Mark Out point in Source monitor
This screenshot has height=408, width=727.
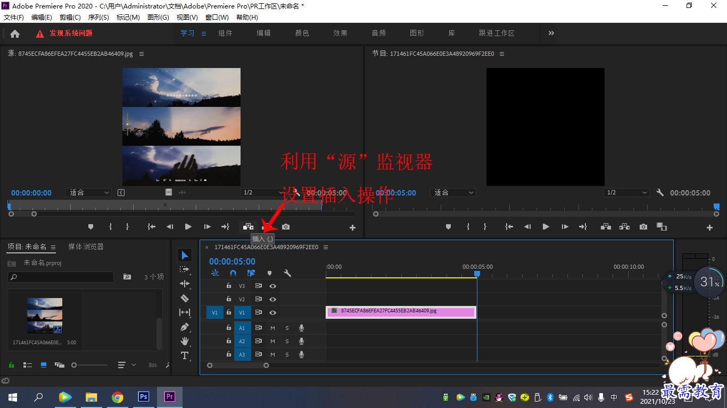127,227
